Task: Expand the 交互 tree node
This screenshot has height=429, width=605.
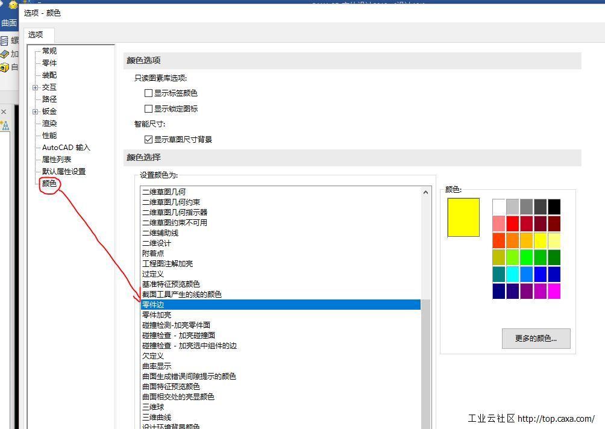Action: pyautogui.click(x=36, y=88)
